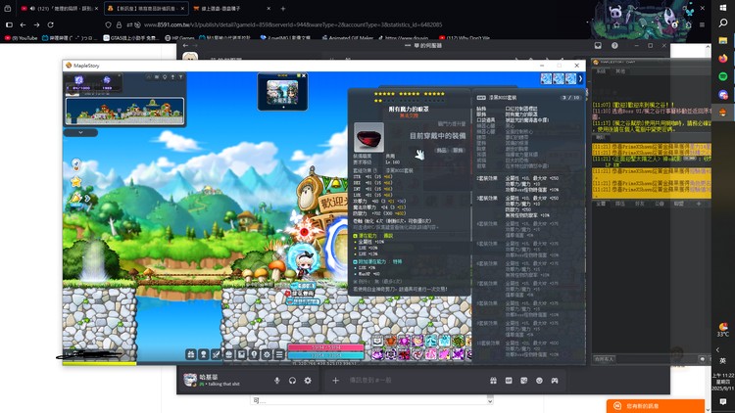Open a new browser tab

(282, 9)
